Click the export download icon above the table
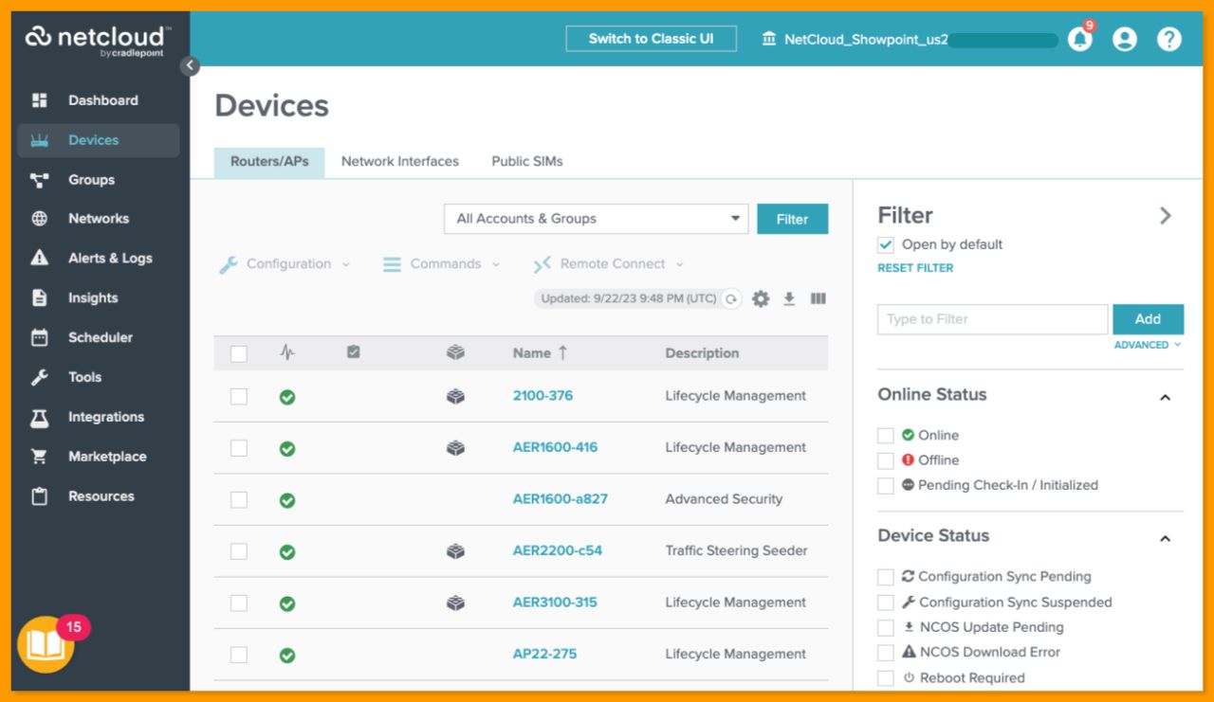This screenshot has width=1214, height=702. click(789, 297)
